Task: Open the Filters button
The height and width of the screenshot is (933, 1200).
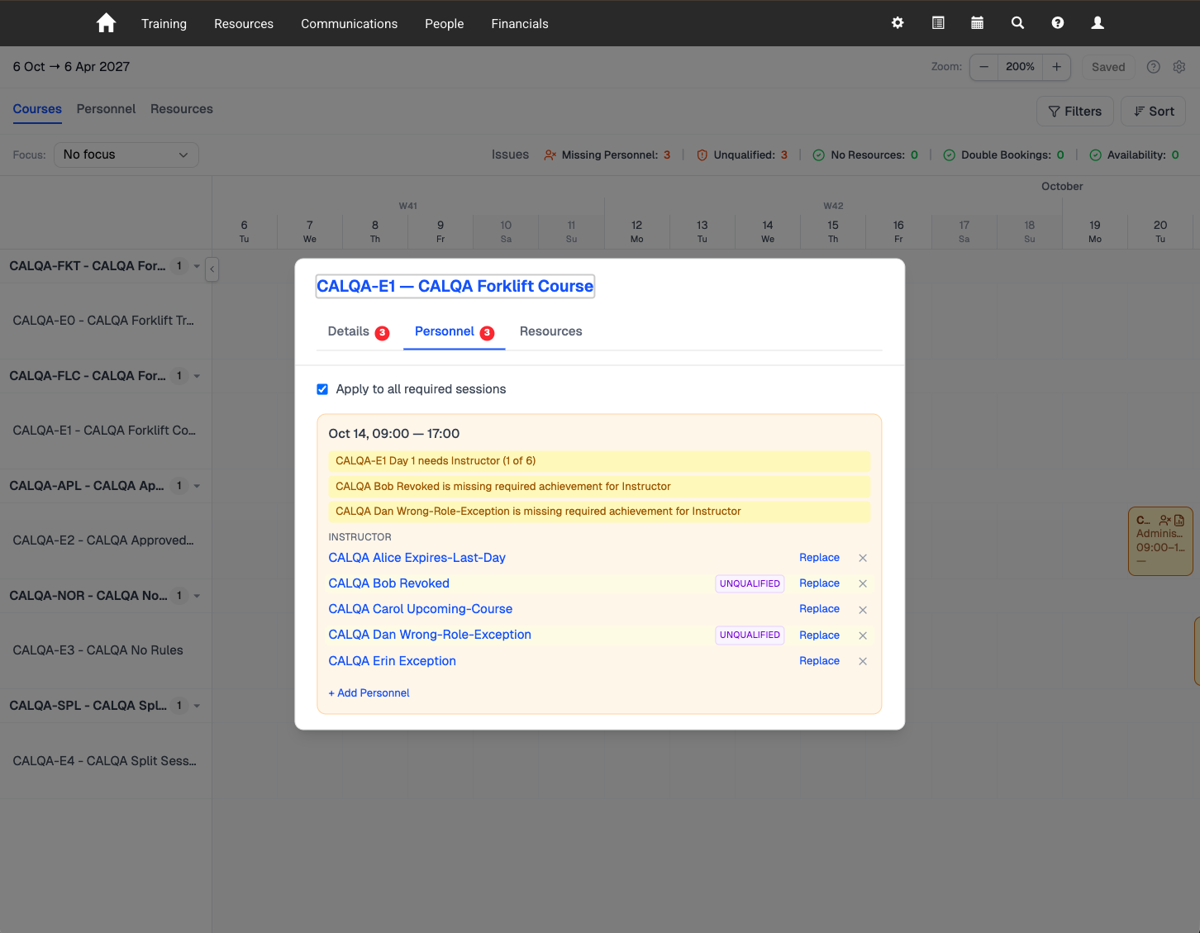Action: click(x=1075, y=112)
